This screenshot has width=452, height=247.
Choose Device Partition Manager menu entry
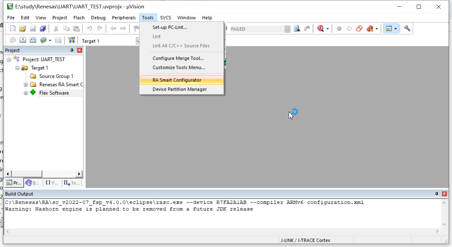pos(181,89)
